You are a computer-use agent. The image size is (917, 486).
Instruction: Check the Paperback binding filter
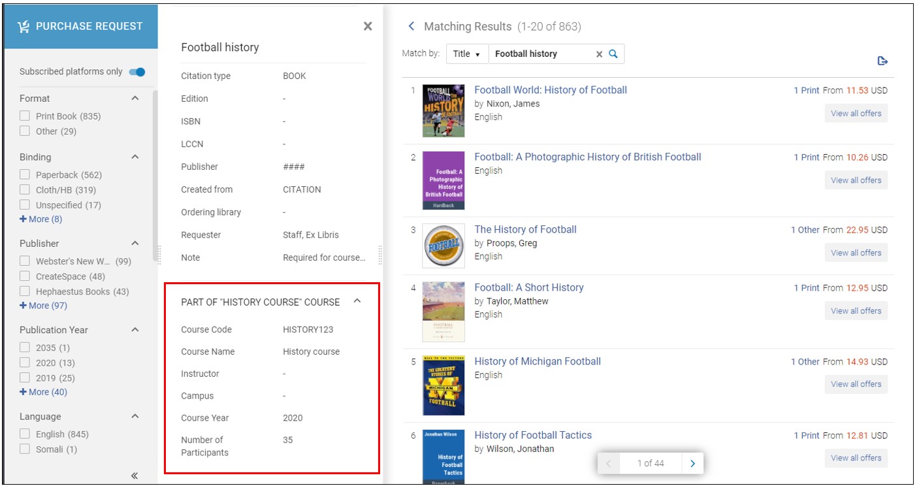click(25, 175)
